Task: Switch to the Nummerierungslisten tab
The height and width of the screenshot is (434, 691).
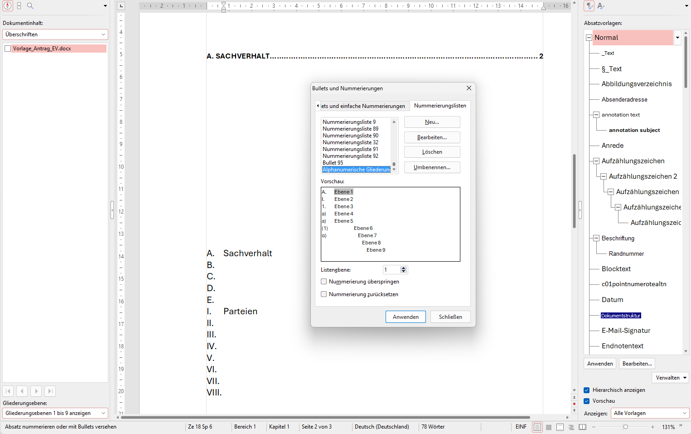Action: (x=440, y=105)
